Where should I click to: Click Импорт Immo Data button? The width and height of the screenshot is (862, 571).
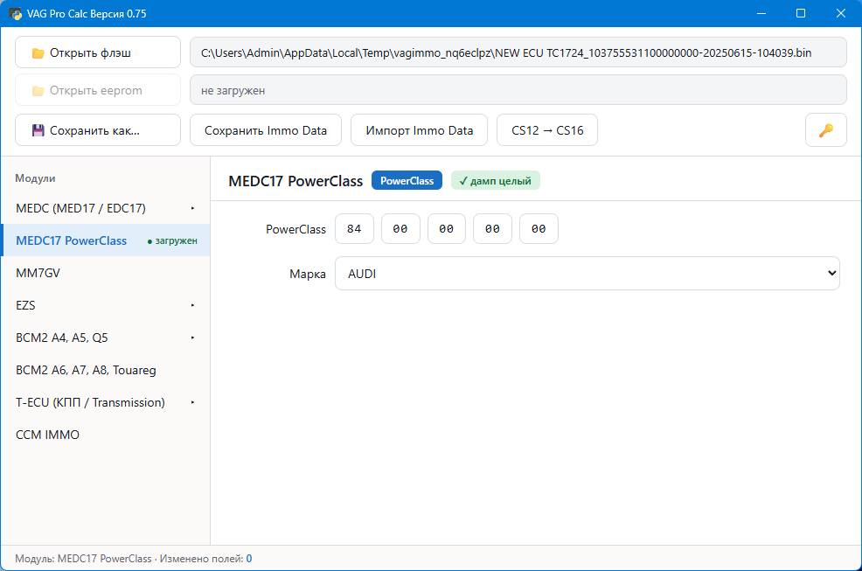click(419, 130)
